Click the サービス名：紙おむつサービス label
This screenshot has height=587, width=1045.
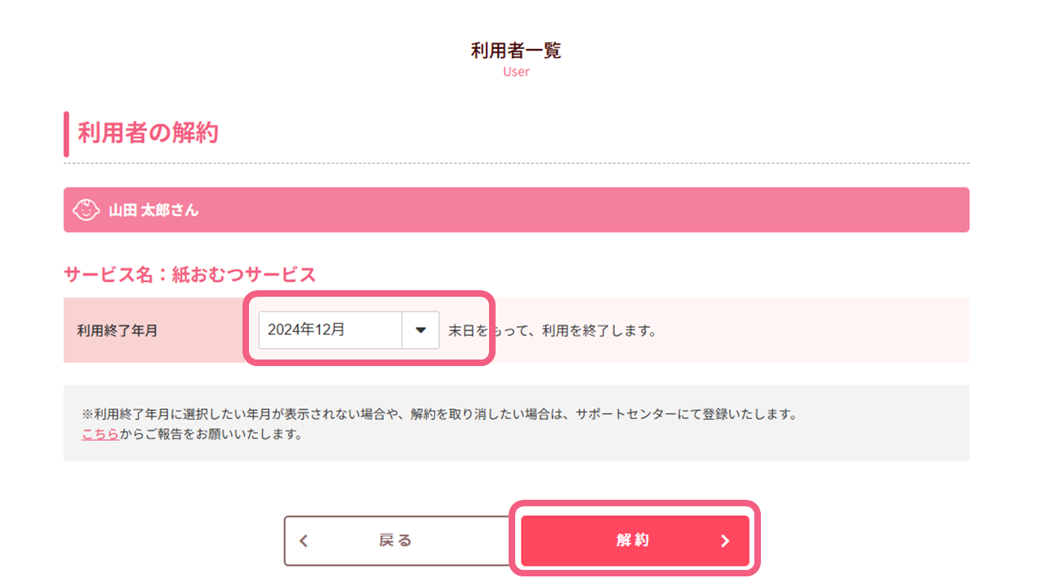(x=189, y=274)
